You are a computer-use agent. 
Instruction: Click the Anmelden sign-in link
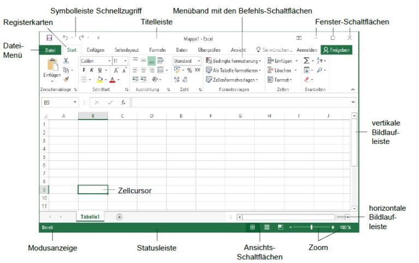[307, 50]
